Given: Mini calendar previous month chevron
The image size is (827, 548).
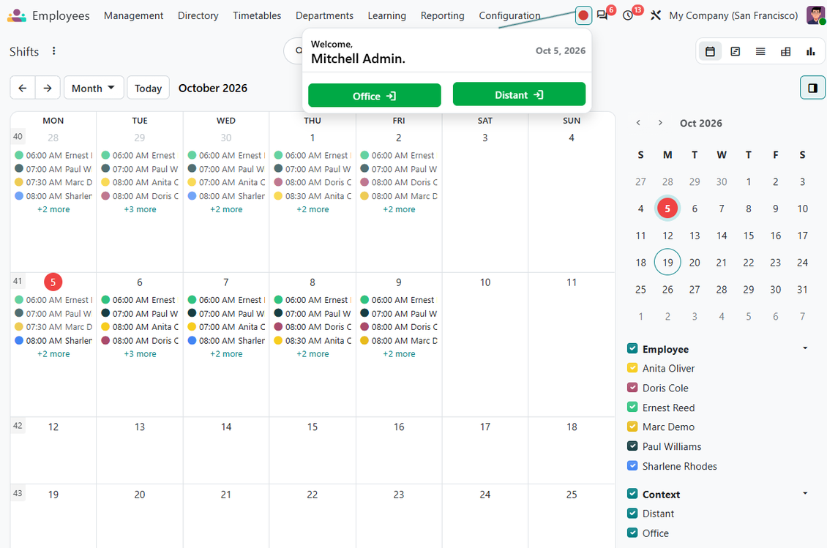Looking at the screenshot, I should click(638, 123).
